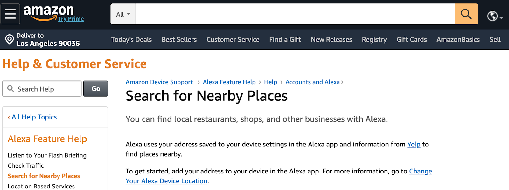The image size is (509, 190).
Task: Click the Try Prime link
Action: pos(71,19)
